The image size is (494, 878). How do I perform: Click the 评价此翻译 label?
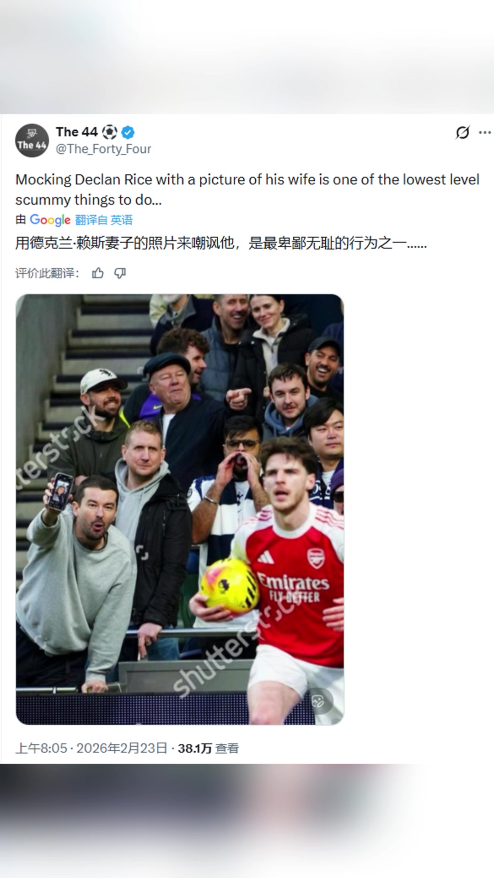click(x=47, y=273)
